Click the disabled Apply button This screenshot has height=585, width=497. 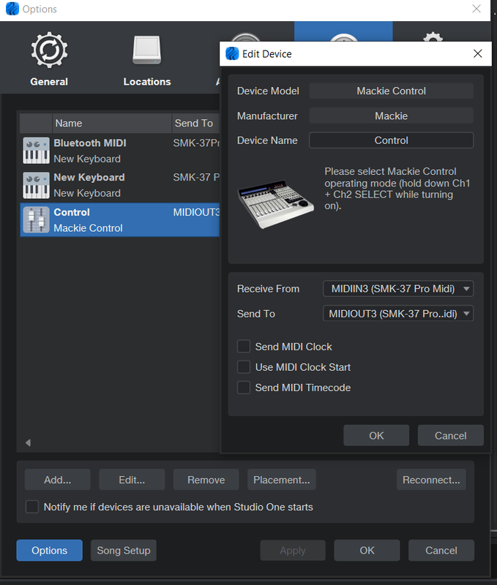[x=293, y=551]
